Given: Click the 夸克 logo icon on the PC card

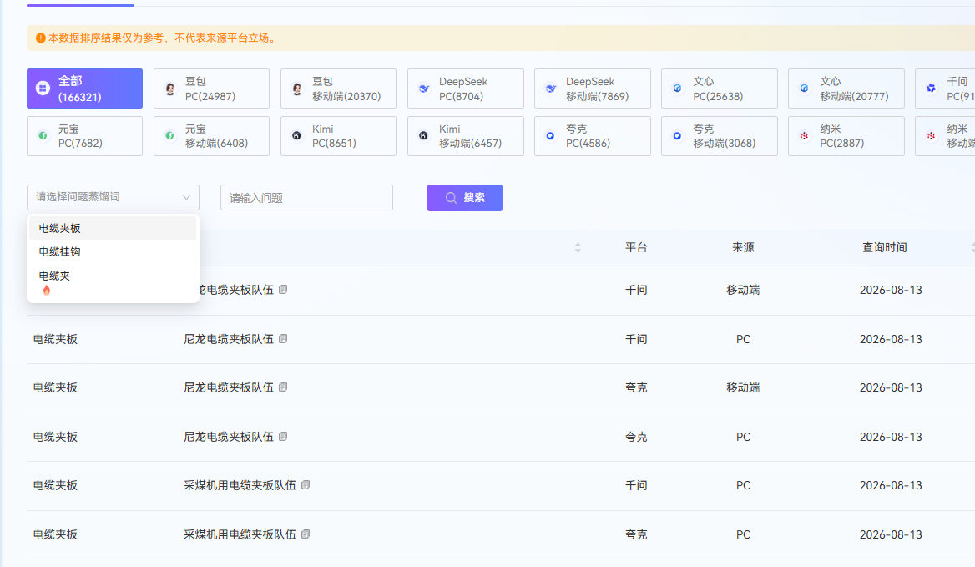Looking at the screenshot, I should click(550, 135).
